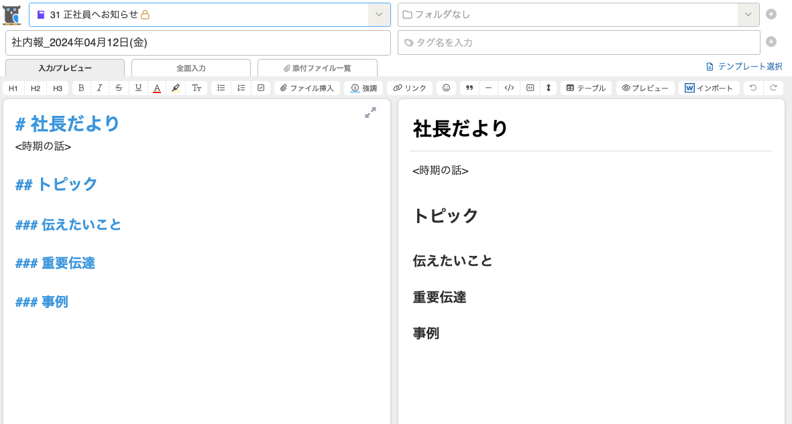Viewport: 792px width, 424px height.
Task: Click '## トピック' line in editor
Action: (56, 184)
